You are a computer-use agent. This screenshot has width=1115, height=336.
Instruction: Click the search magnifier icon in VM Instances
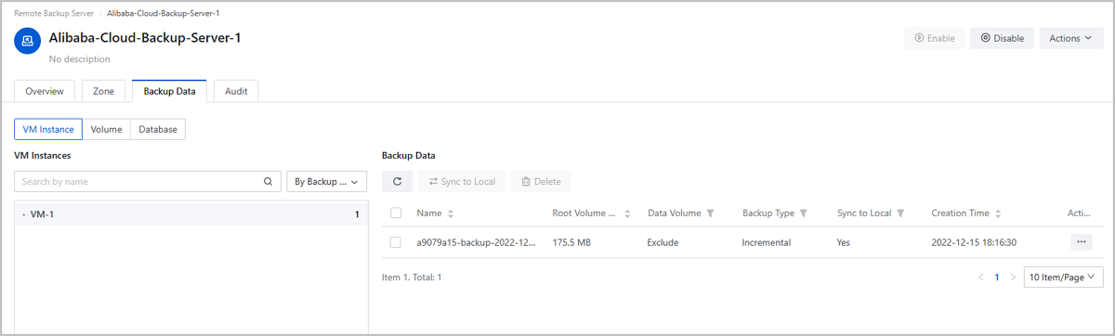click(269, 182)
